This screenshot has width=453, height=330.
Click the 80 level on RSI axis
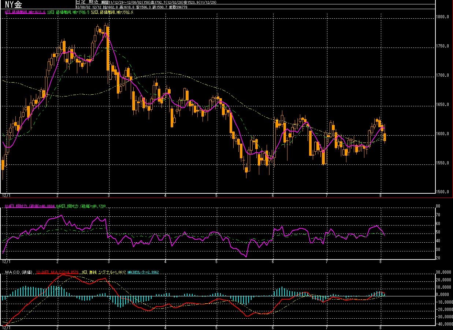click(x=438, y=206)
